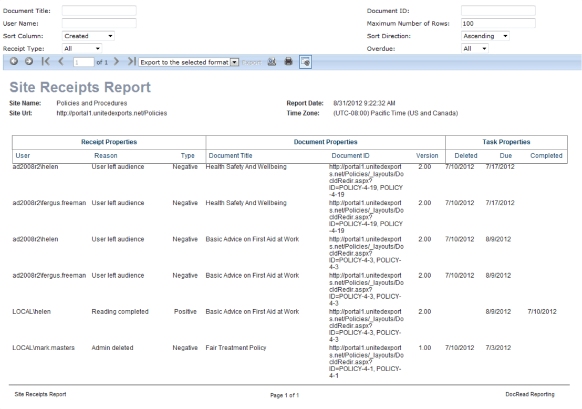Open the Sort Direction dropdown
This screenshot has height=409, width=582.
[485, 36]
